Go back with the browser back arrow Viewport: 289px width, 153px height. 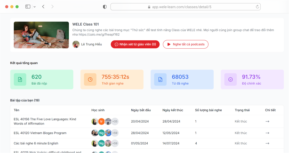[43, 7]
